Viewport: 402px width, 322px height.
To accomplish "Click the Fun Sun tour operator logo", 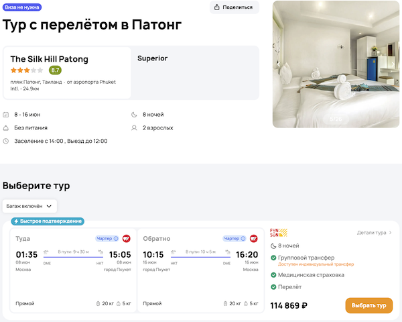I will coord(279,233).
